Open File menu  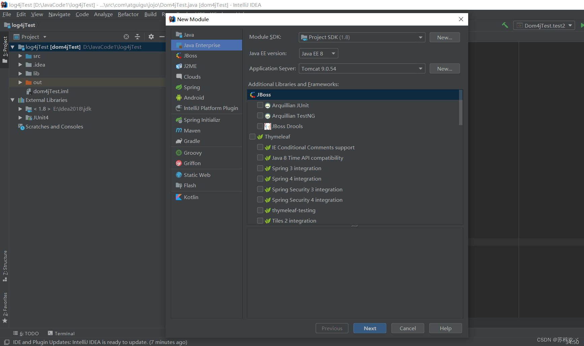[x=7, y=14]
